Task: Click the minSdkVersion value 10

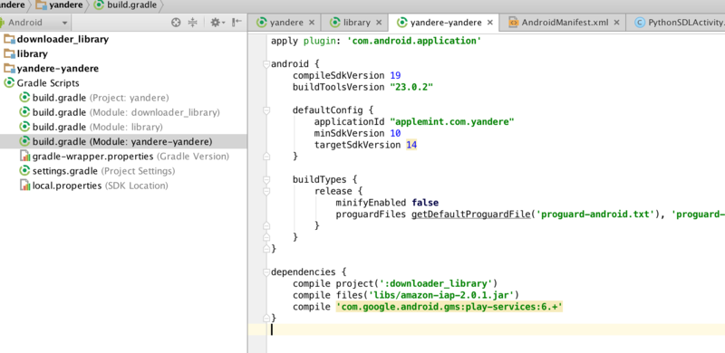Action: [x=395, y=134]
